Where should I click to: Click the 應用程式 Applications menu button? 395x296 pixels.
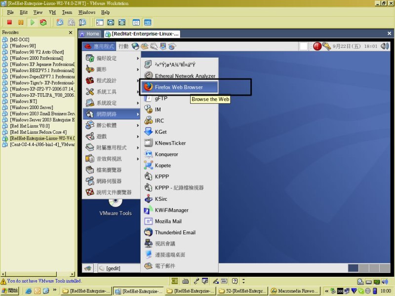[99, 46]
